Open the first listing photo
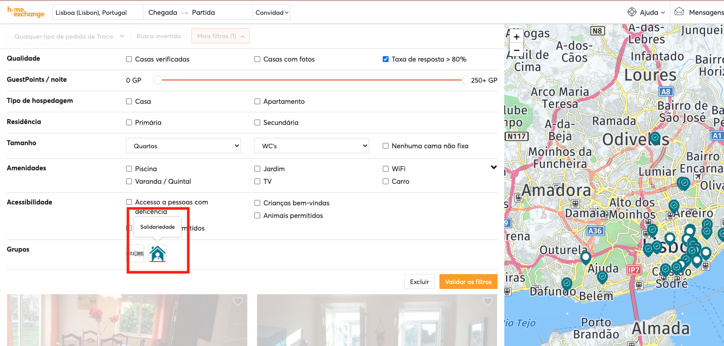Viewport: 724px width, 346px height. [127, 320]
